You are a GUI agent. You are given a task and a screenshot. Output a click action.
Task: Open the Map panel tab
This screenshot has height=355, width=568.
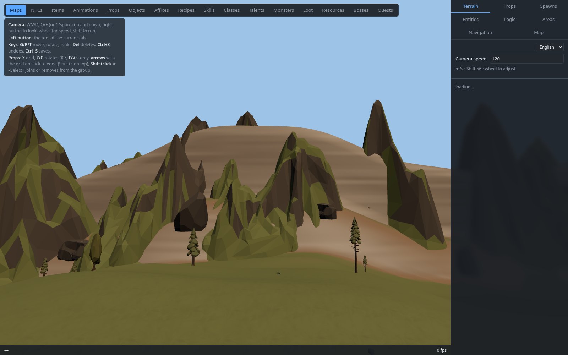[x=539, y=33]
